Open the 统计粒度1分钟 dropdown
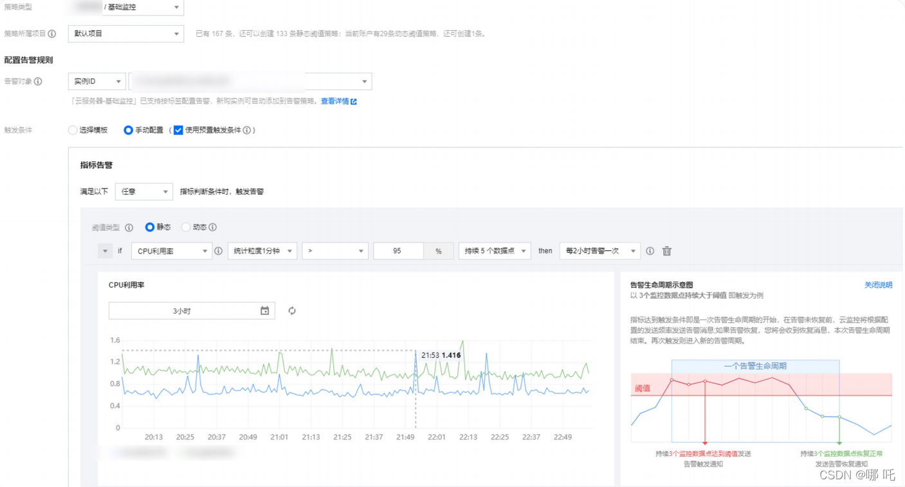The width and height of the screenshot is (905, 487). pos(262,251)
